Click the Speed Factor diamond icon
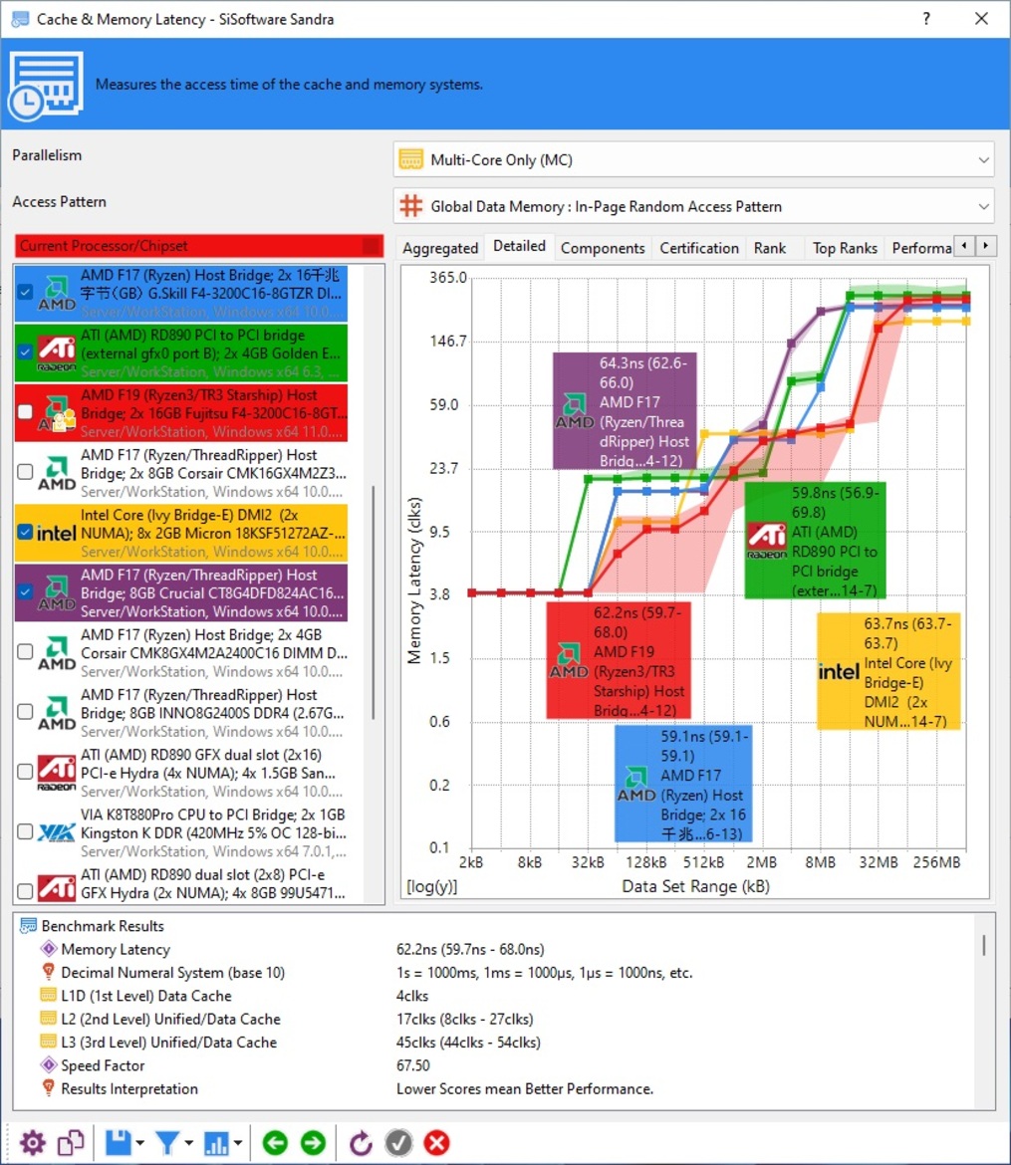This screenshot has height=1165, width=1011. (49, 1064)
